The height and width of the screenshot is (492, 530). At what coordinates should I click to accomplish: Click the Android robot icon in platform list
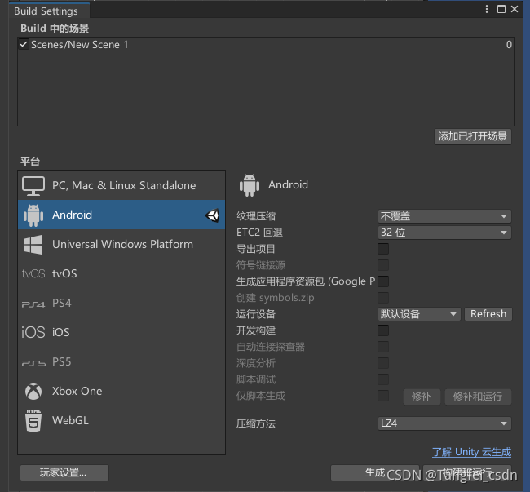33,215
